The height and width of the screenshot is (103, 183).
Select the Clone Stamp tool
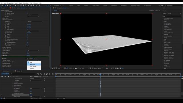click(31, 5)
